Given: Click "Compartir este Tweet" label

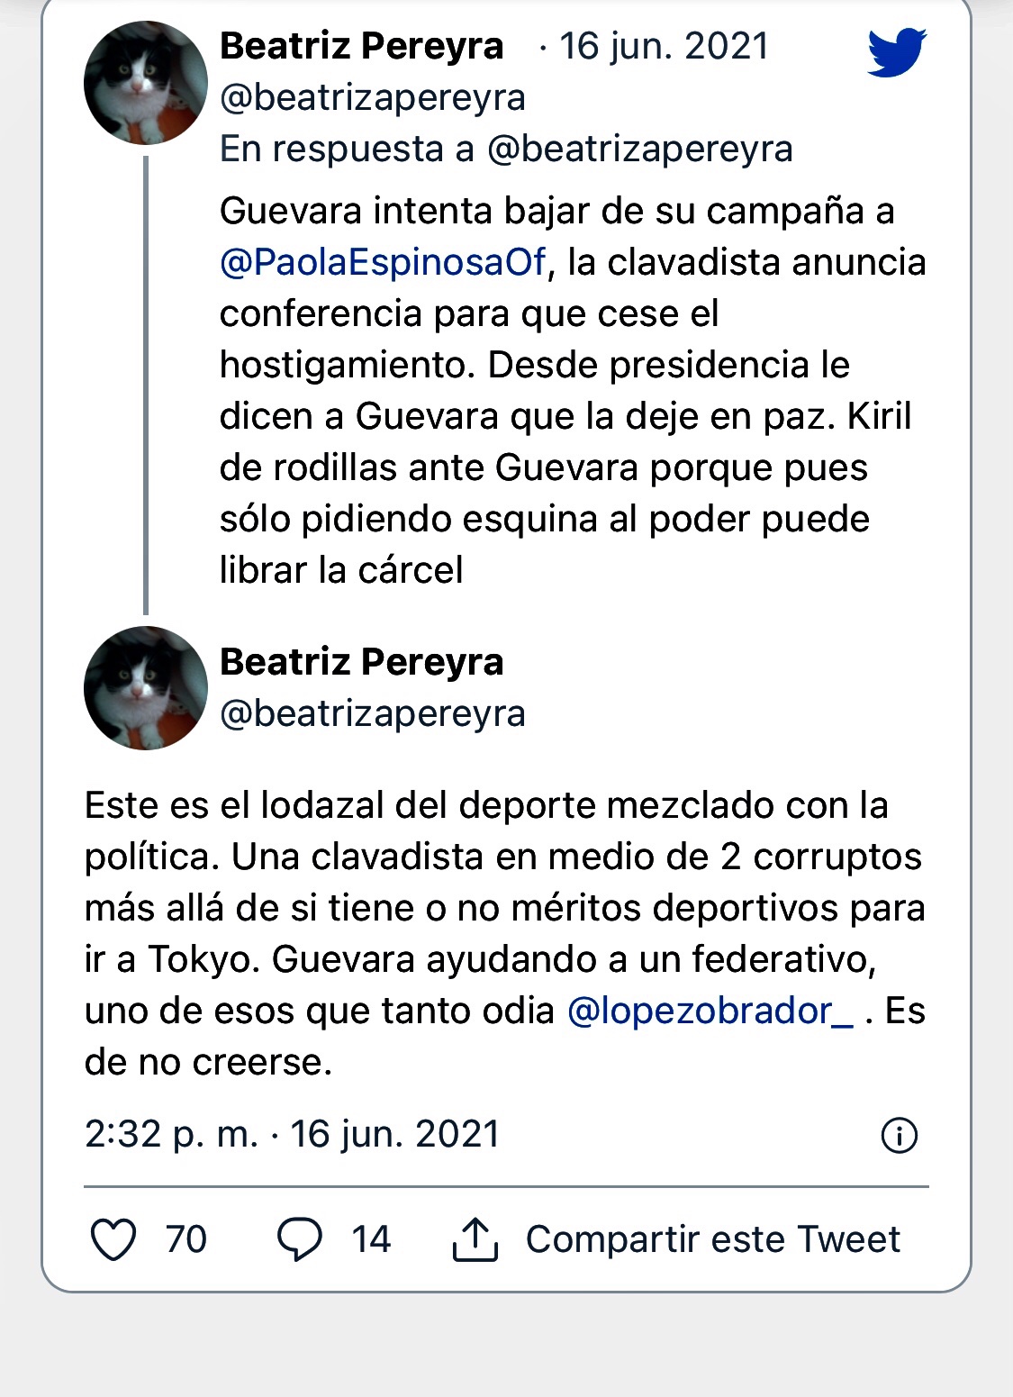Looking at the screenshot, I should tap(712, 1239).
